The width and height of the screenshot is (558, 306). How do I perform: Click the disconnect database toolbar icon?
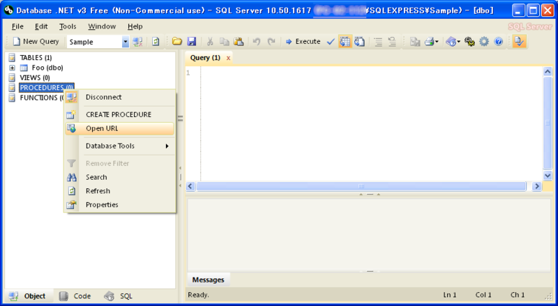pyautogui.click(x=137, y=42)
